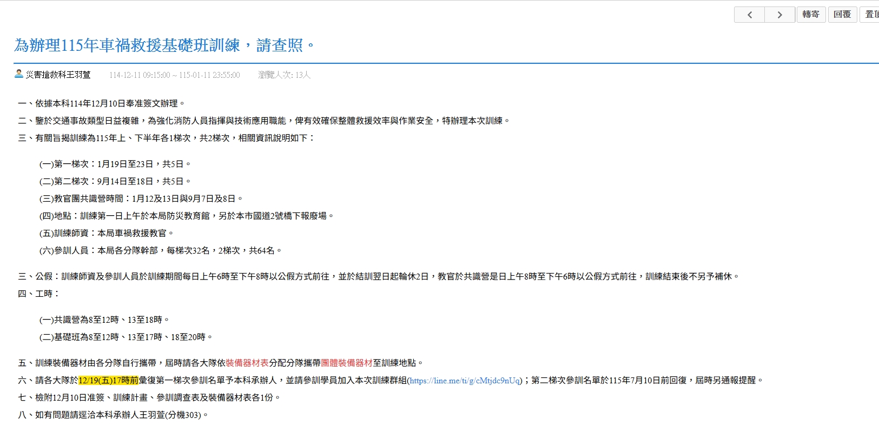Click the posting date range text

174,75
